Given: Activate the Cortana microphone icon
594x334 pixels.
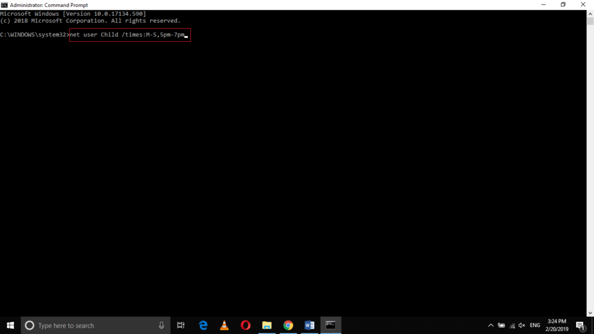Looking at the screenshot, I should [161, 325].
